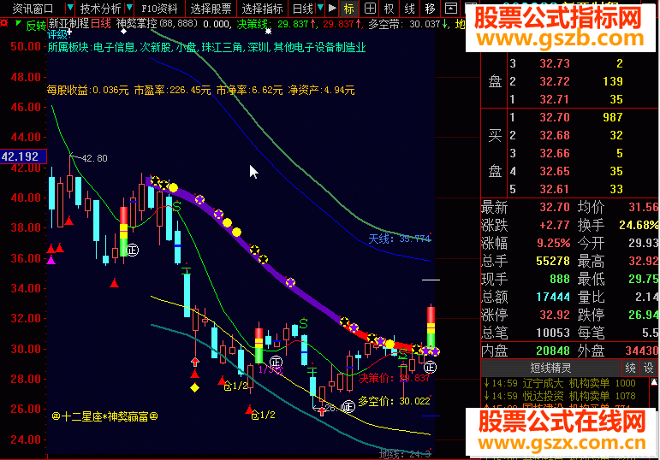
Task: Click the 所属板块 sector info line
Action: [206, 48]
